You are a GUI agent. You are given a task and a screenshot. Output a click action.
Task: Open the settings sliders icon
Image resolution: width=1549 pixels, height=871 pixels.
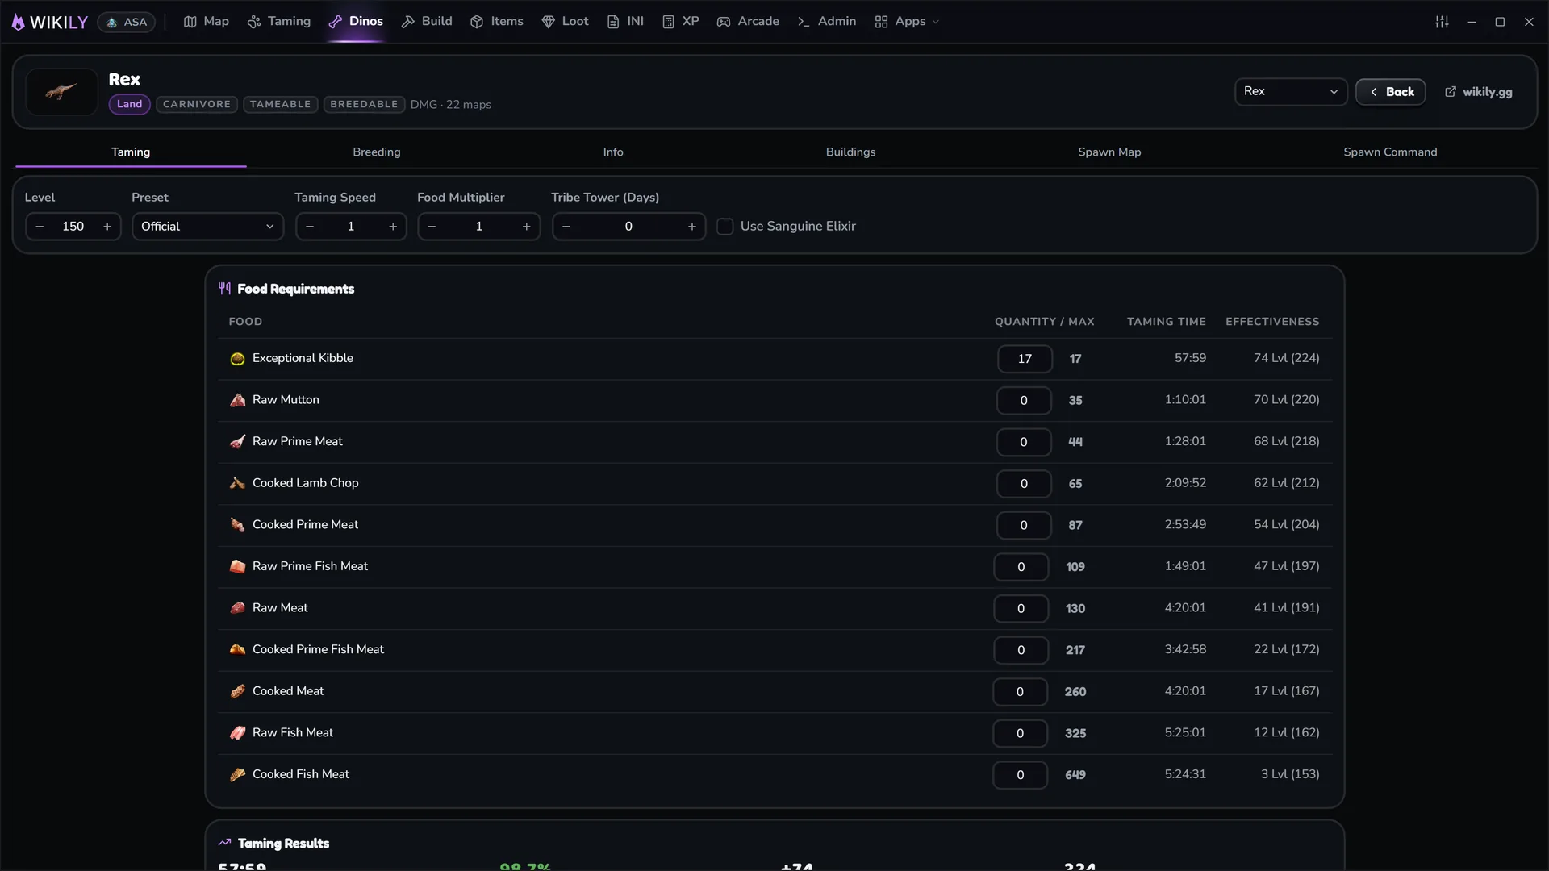1442,22
